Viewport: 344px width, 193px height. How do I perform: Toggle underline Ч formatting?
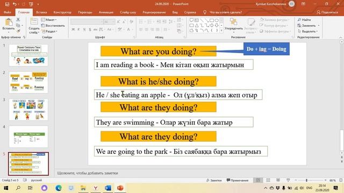pyautogui.click(x=84, y=29)
